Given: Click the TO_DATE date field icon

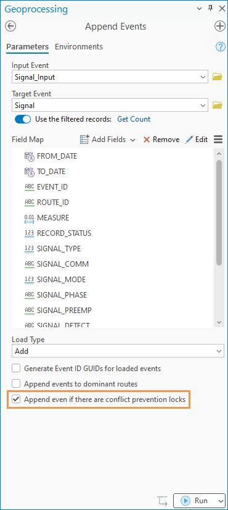Looking at the screenshot, I should (29, 172).
